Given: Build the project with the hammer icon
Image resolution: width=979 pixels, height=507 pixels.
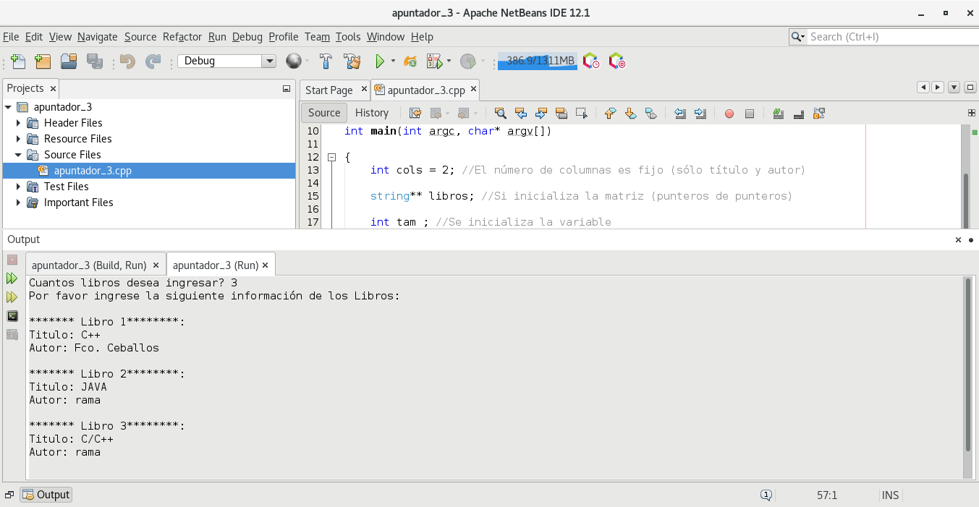Looking at the screenshot, I should 326,61.
